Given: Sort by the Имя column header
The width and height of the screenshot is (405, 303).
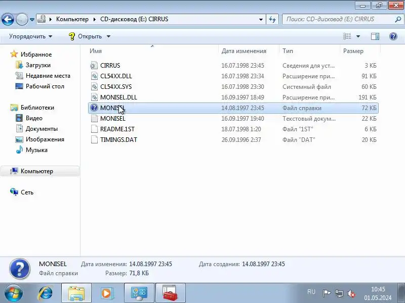Looking at the screenshot, I should [96, 51].
